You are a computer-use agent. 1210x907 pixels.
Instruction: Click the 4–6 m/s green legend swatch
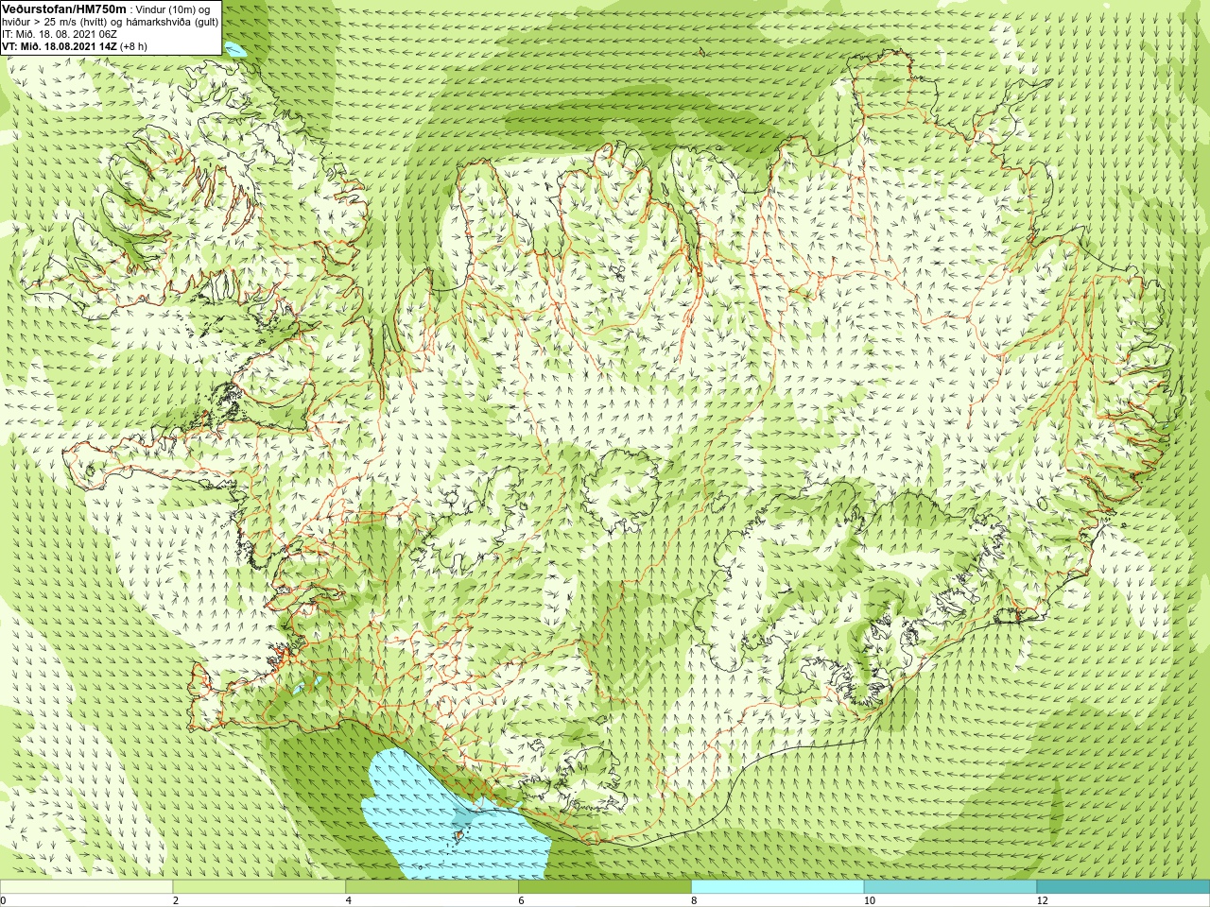(432, 887)
